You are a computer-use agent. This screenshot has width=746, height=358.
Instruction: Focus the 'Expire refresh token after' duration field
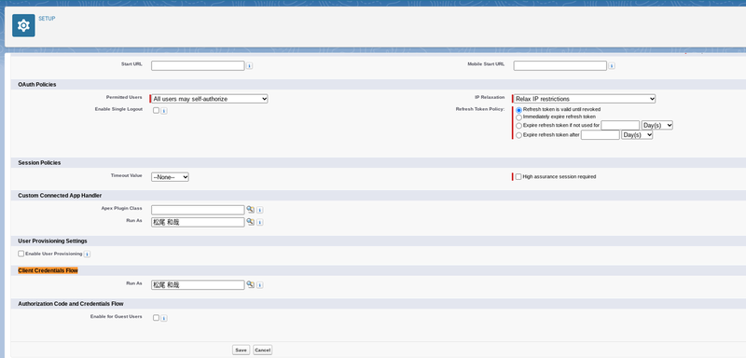601,135
